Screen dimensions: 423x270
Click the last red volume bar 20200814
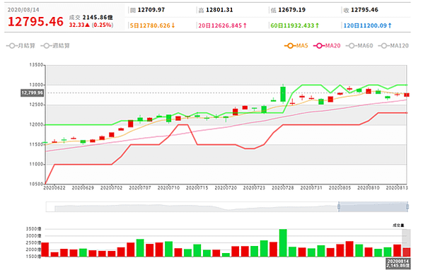(407, 252)
